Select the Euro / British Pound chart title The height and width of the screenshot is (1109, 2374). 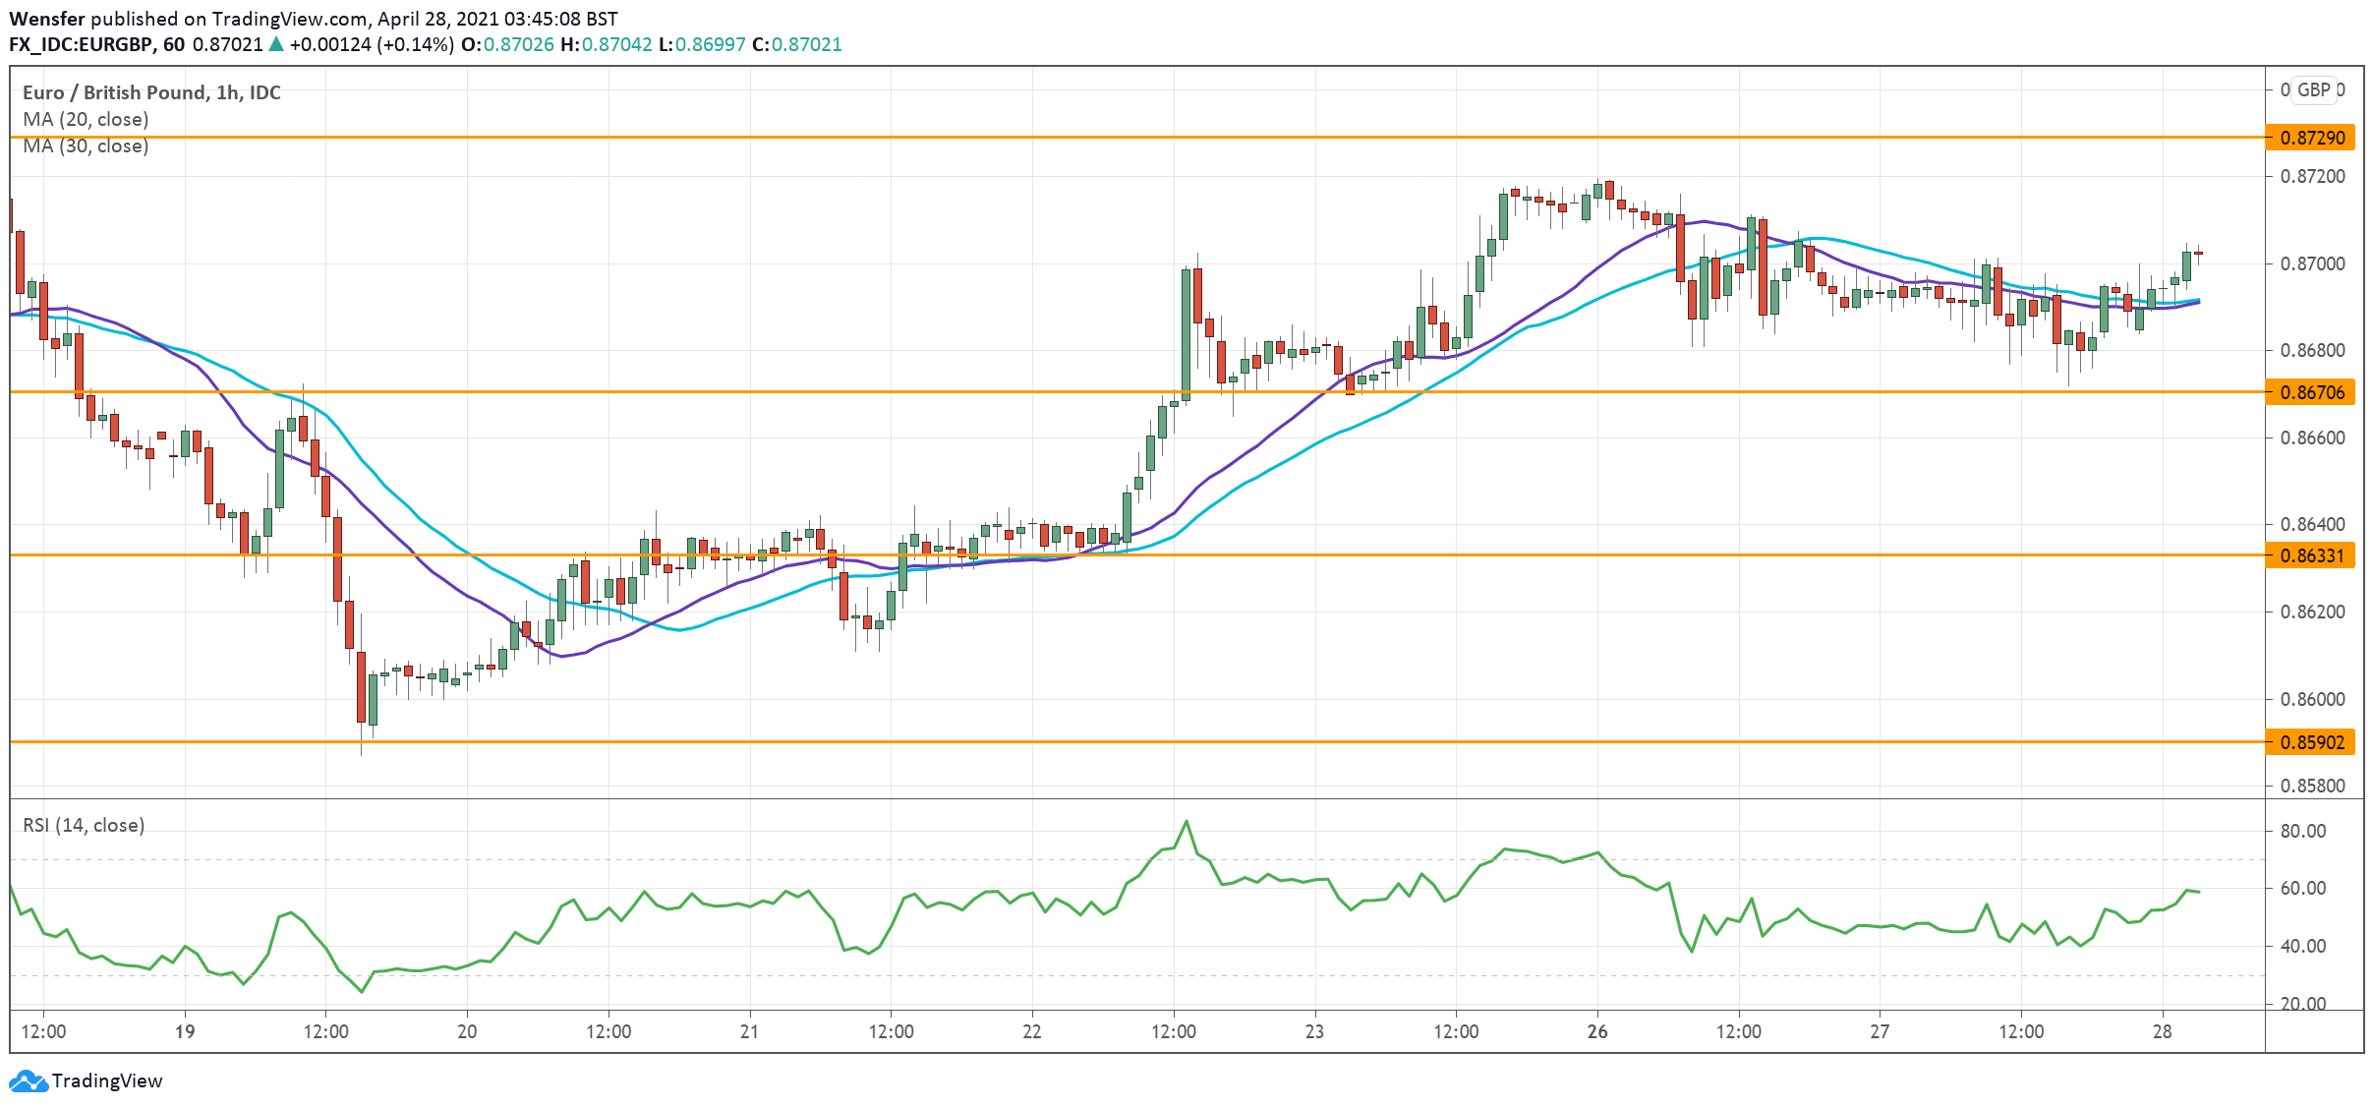click(x=149, y=93)
